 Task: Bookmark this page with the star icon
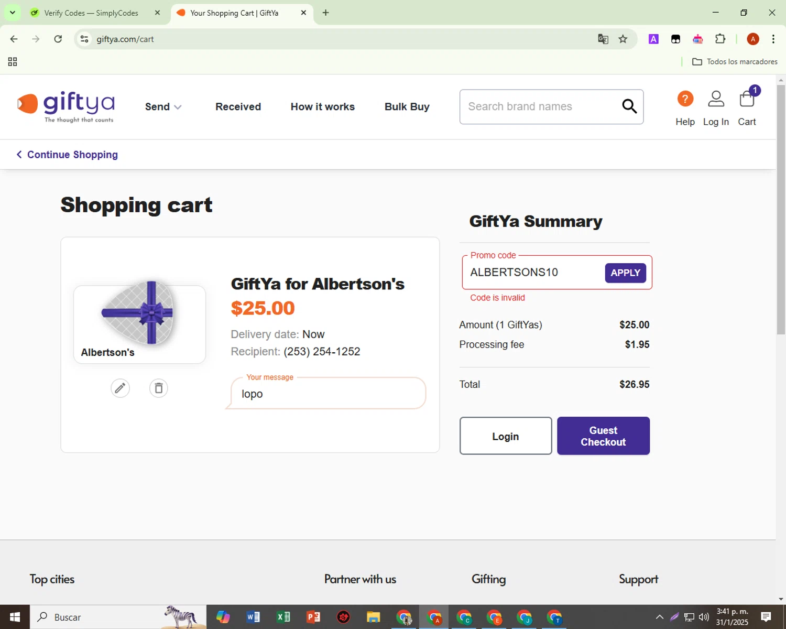pyautogui.click(x=623, y=39)
